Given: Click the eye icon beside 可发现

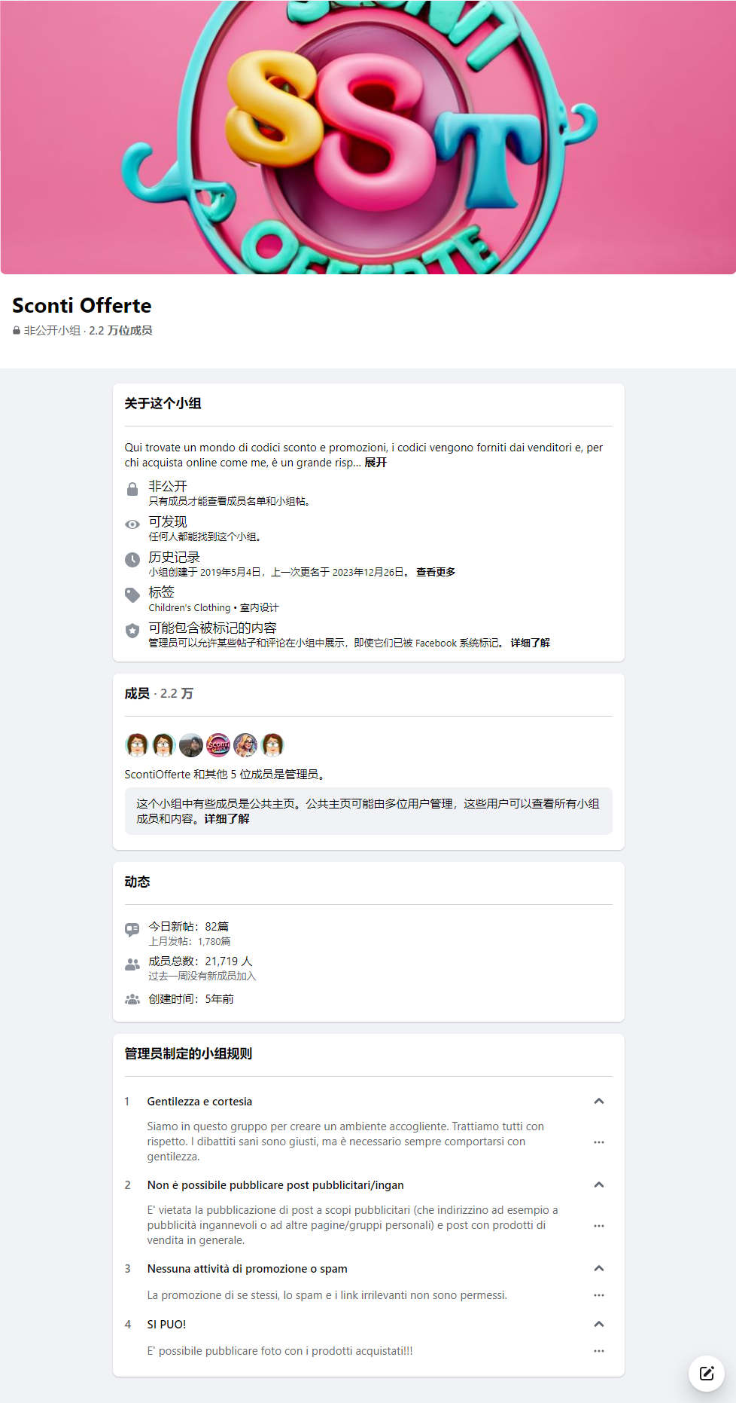Looking at the screenshot, I should 132,524.
